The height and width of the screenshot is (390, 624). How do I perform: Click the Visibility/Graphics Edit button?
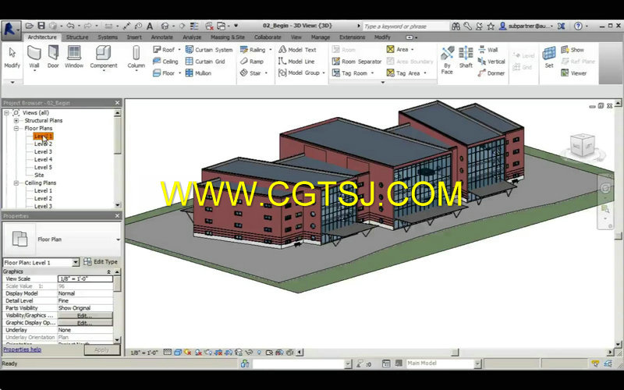click(85, 316)
